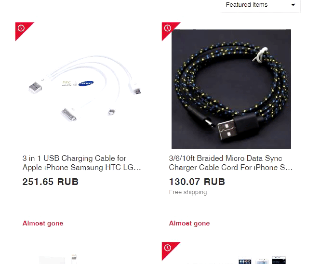Click clock badge on bottom phone listing
This screenshot has height=264, width=320.
coord(168,248)
